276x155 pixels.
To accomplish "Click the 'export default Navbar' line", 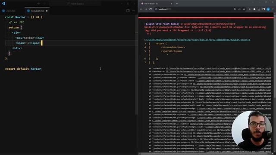I will point(24,69).
